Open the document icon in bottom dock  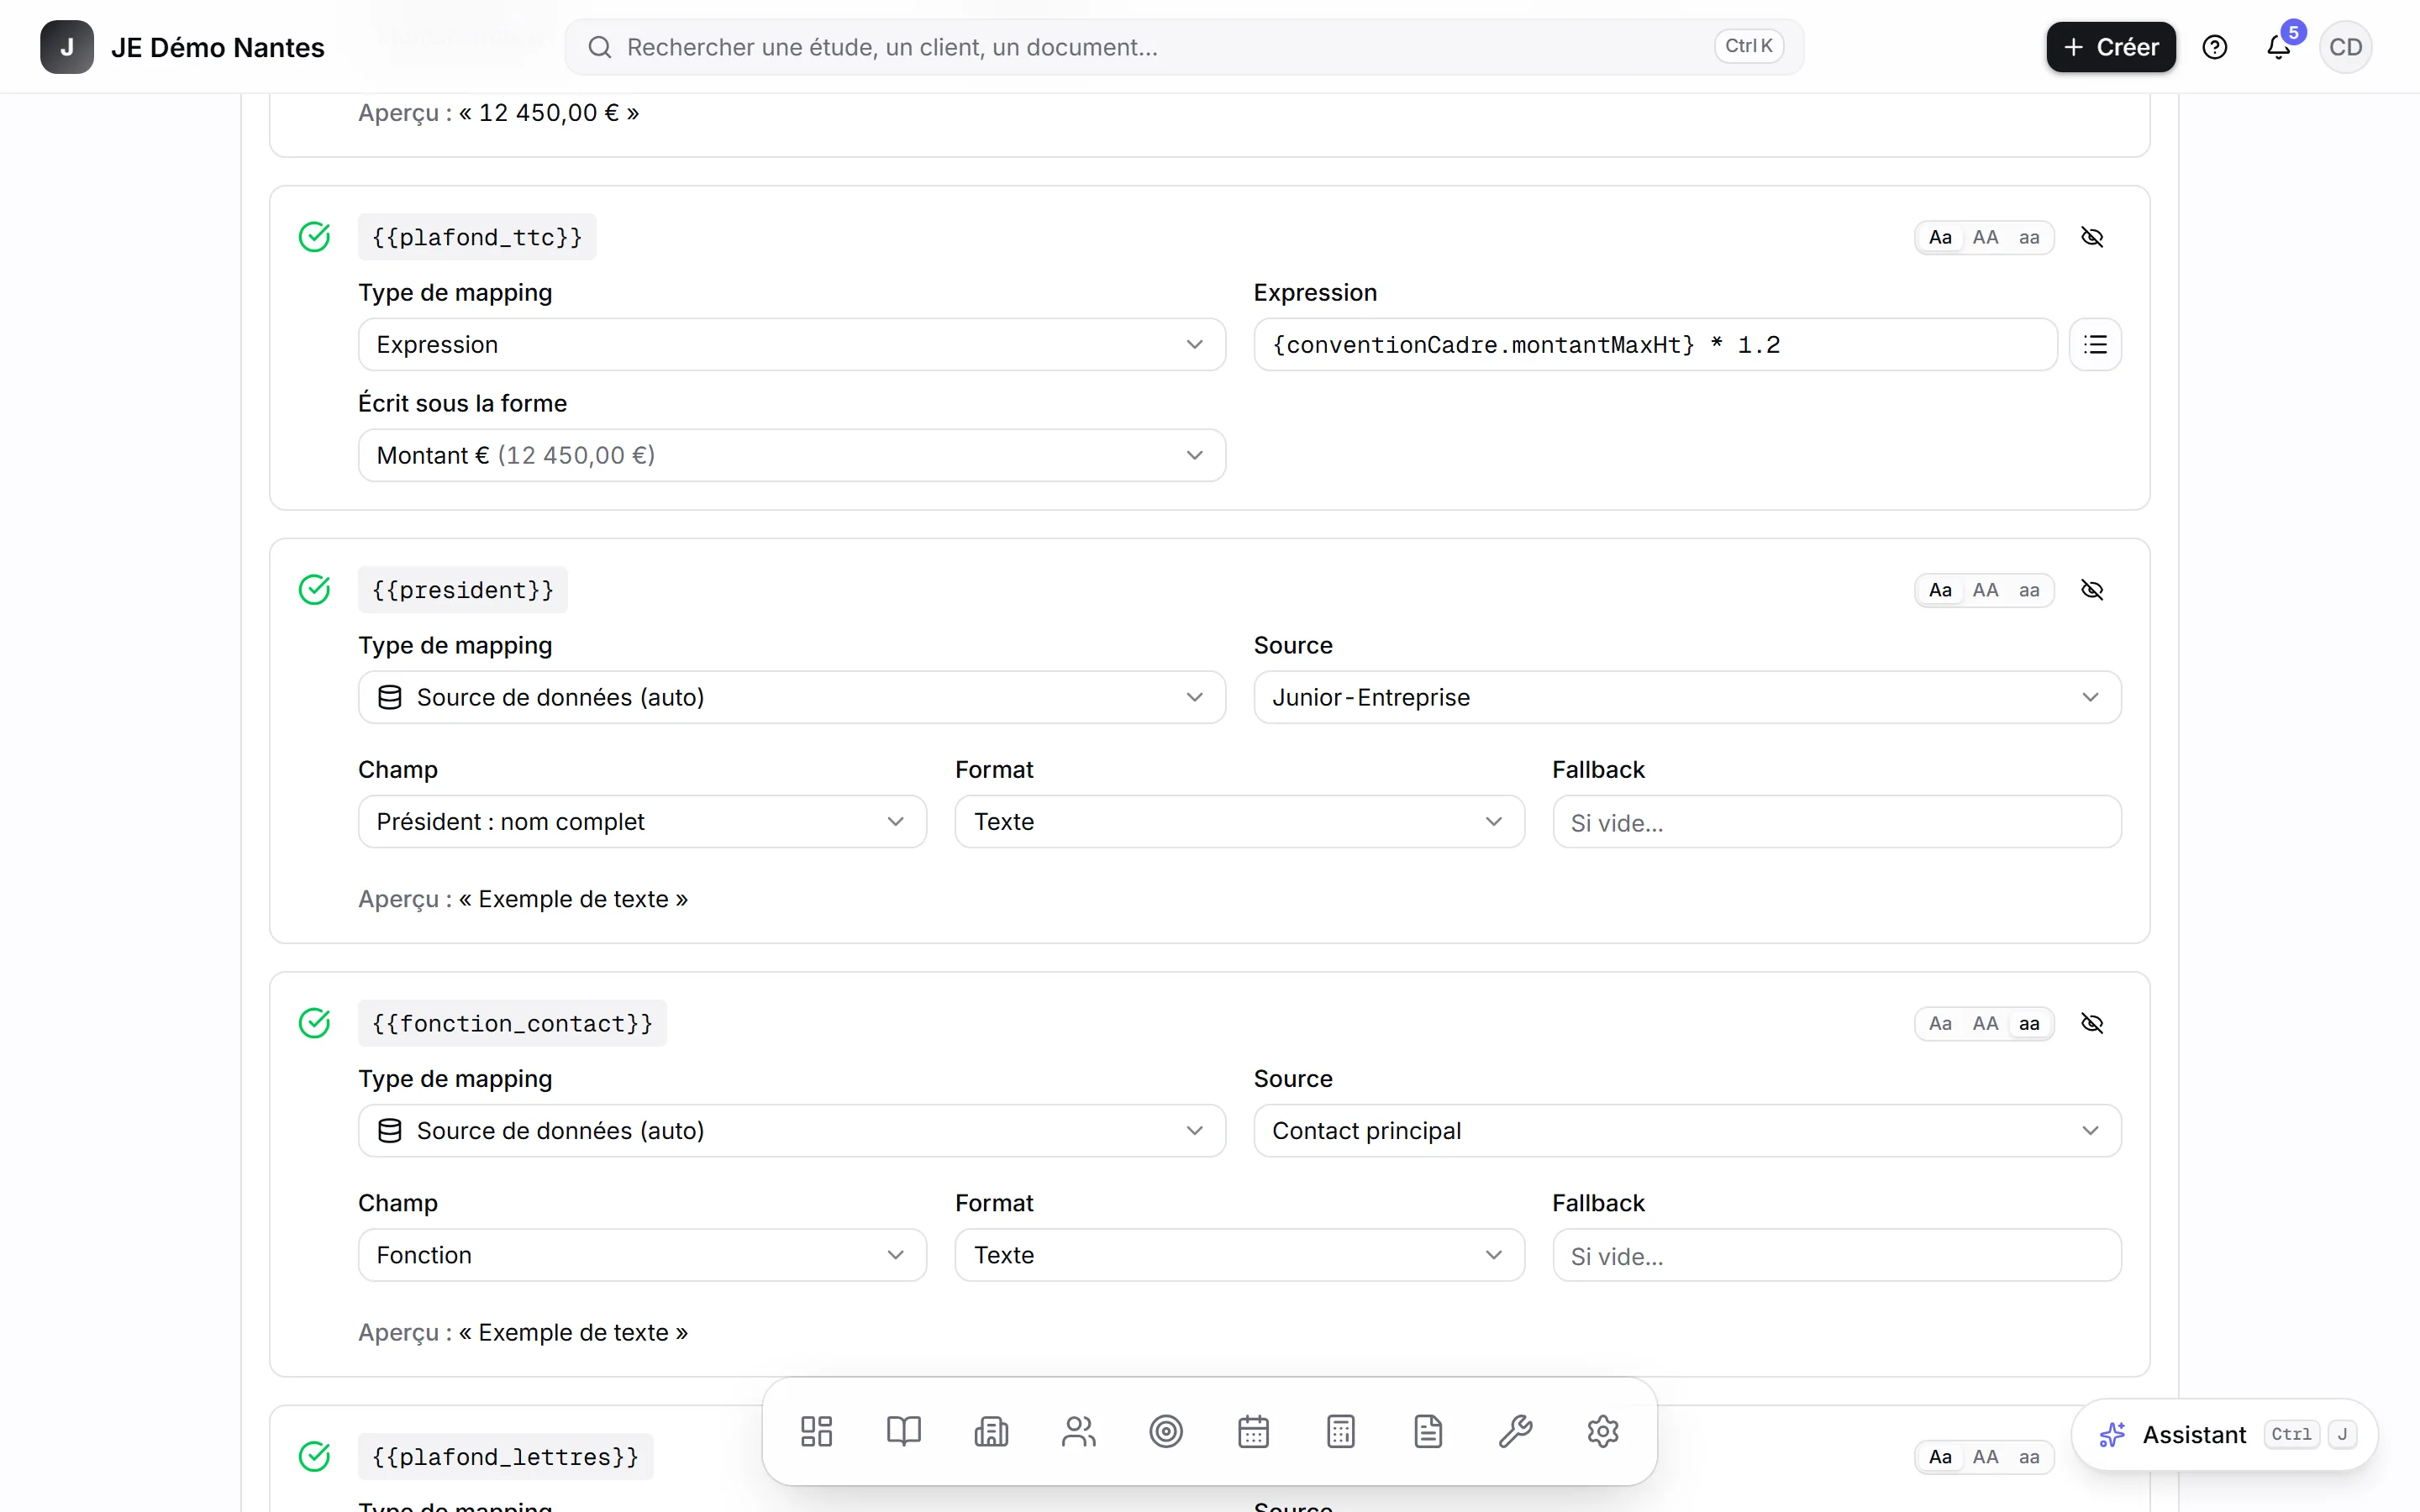click(1428, 1431)
